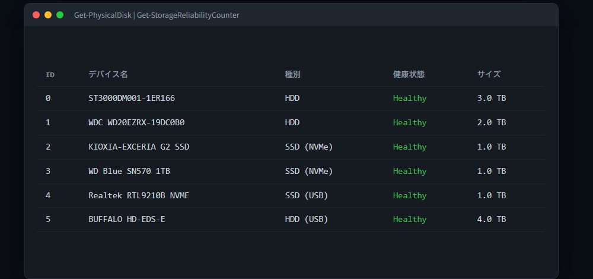
Task: Click the BUFFALO HD-EDS-E device name
Action: coord(127,219)
